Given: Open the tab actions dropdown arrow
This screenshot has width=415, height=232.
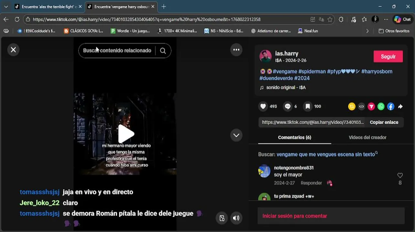Looking at the screenshot, I should pos(6,6).
